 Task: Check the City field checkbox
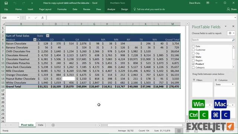(193, 53)
